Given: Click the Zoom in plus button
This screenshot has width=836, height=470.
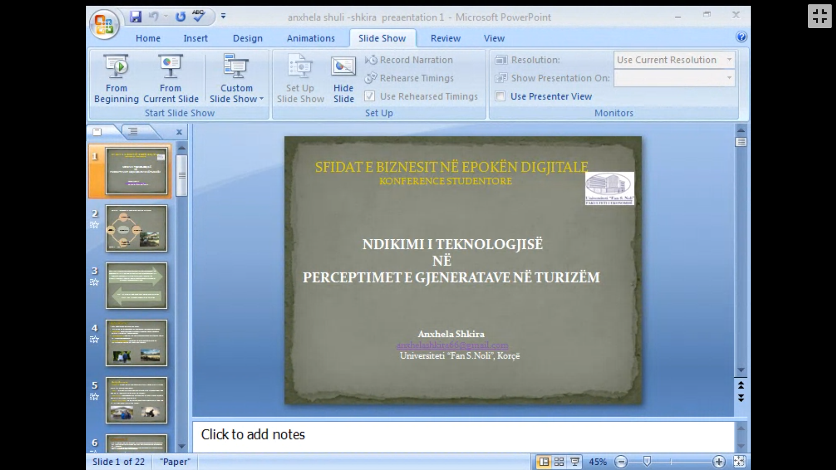Looking at the screenshot, I should coord(719,462).
